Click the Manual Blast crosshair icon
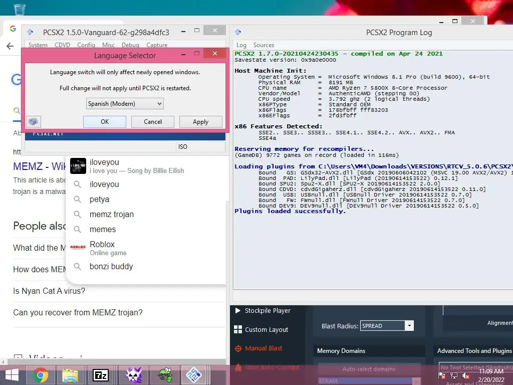This screenshot has width=513, height=385. [x=238, y=349]
